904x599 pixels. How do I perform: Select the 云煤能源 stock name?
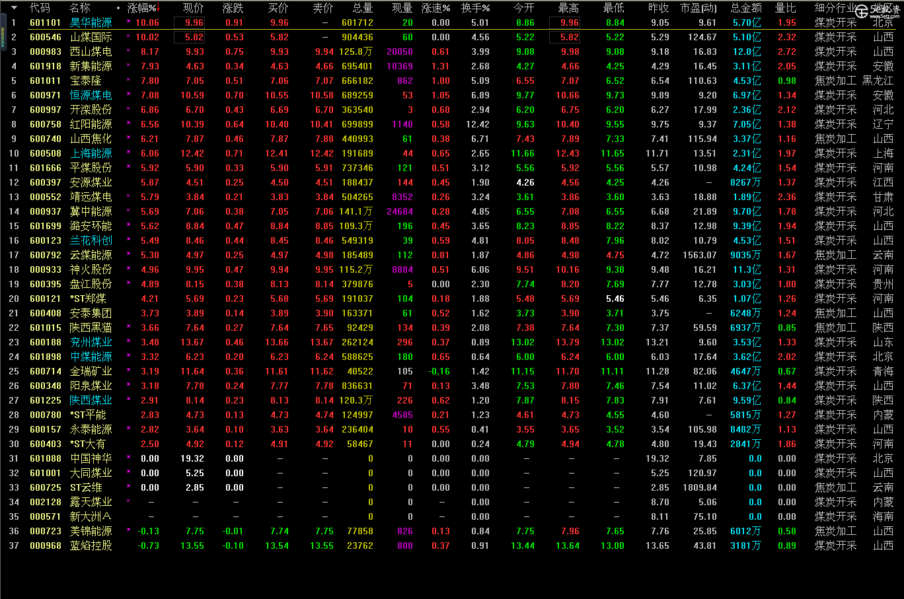[x=91, y=255]
